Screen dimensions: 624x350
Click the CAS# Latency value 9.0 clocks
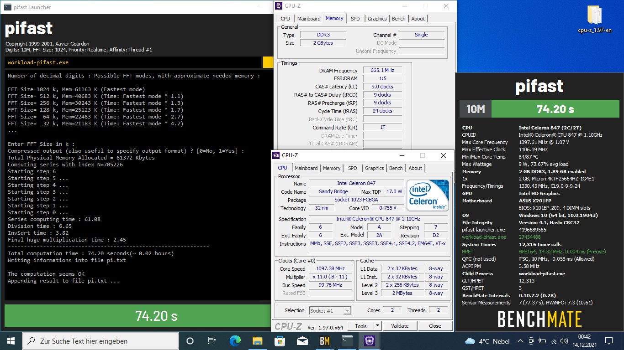(382, 87)
